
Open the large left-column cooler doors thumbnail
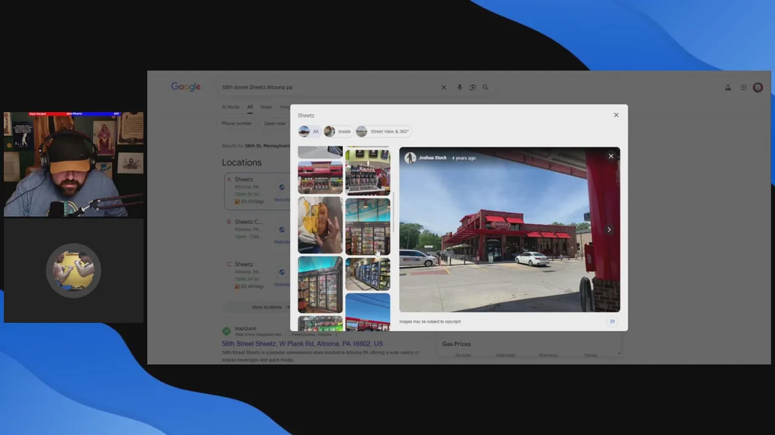tap(320, 285)
